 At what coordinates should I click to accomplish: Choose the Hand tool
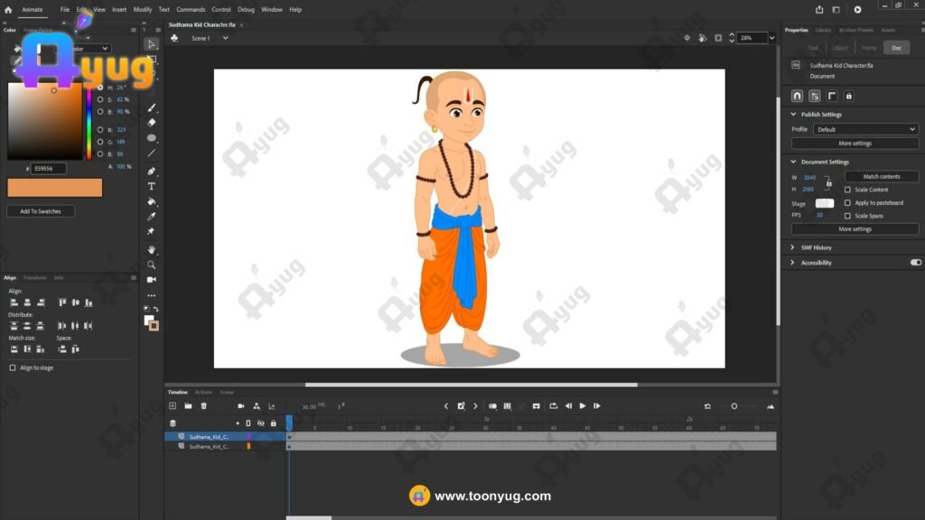click(152, 249)
